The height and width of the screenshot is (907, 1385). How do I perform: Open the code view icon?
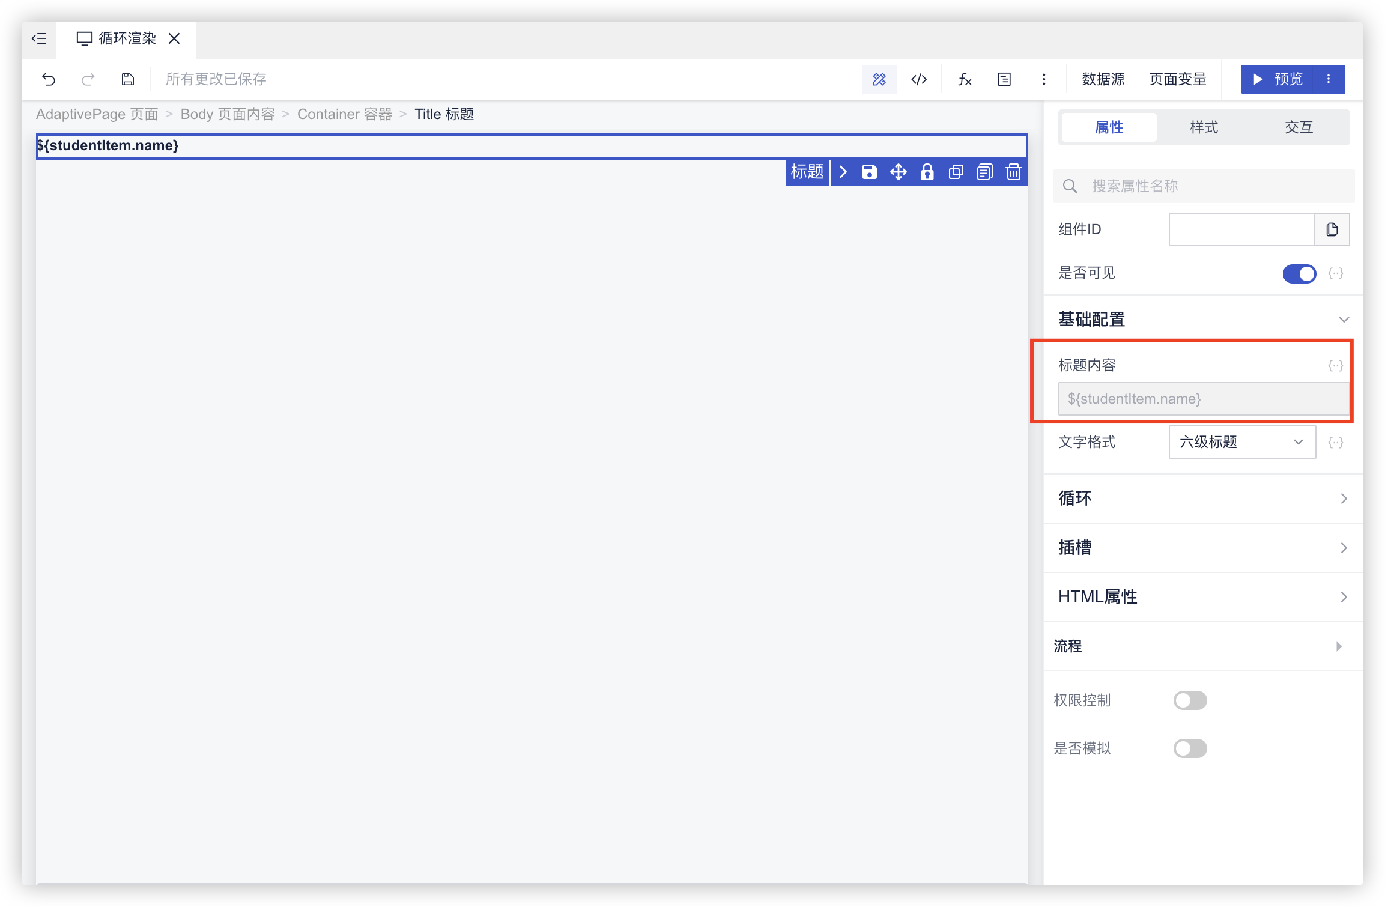point(919,79)
